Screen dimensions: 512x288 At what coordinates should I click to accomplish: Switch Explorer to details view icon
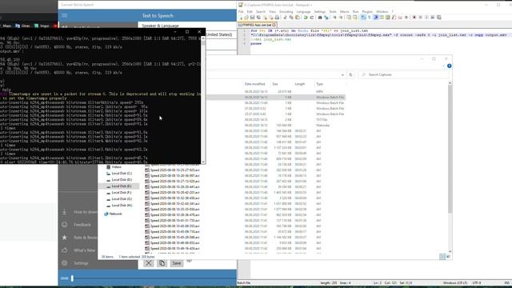[442, 257]
